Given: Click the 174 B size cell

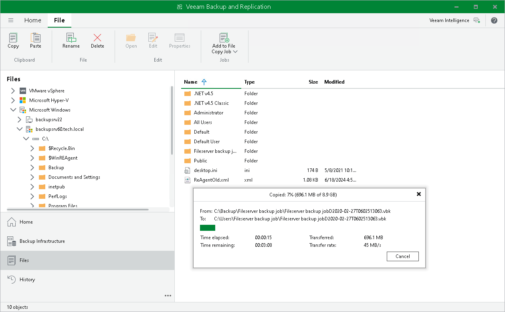Looking at the screenshot, I should point(312,170).
